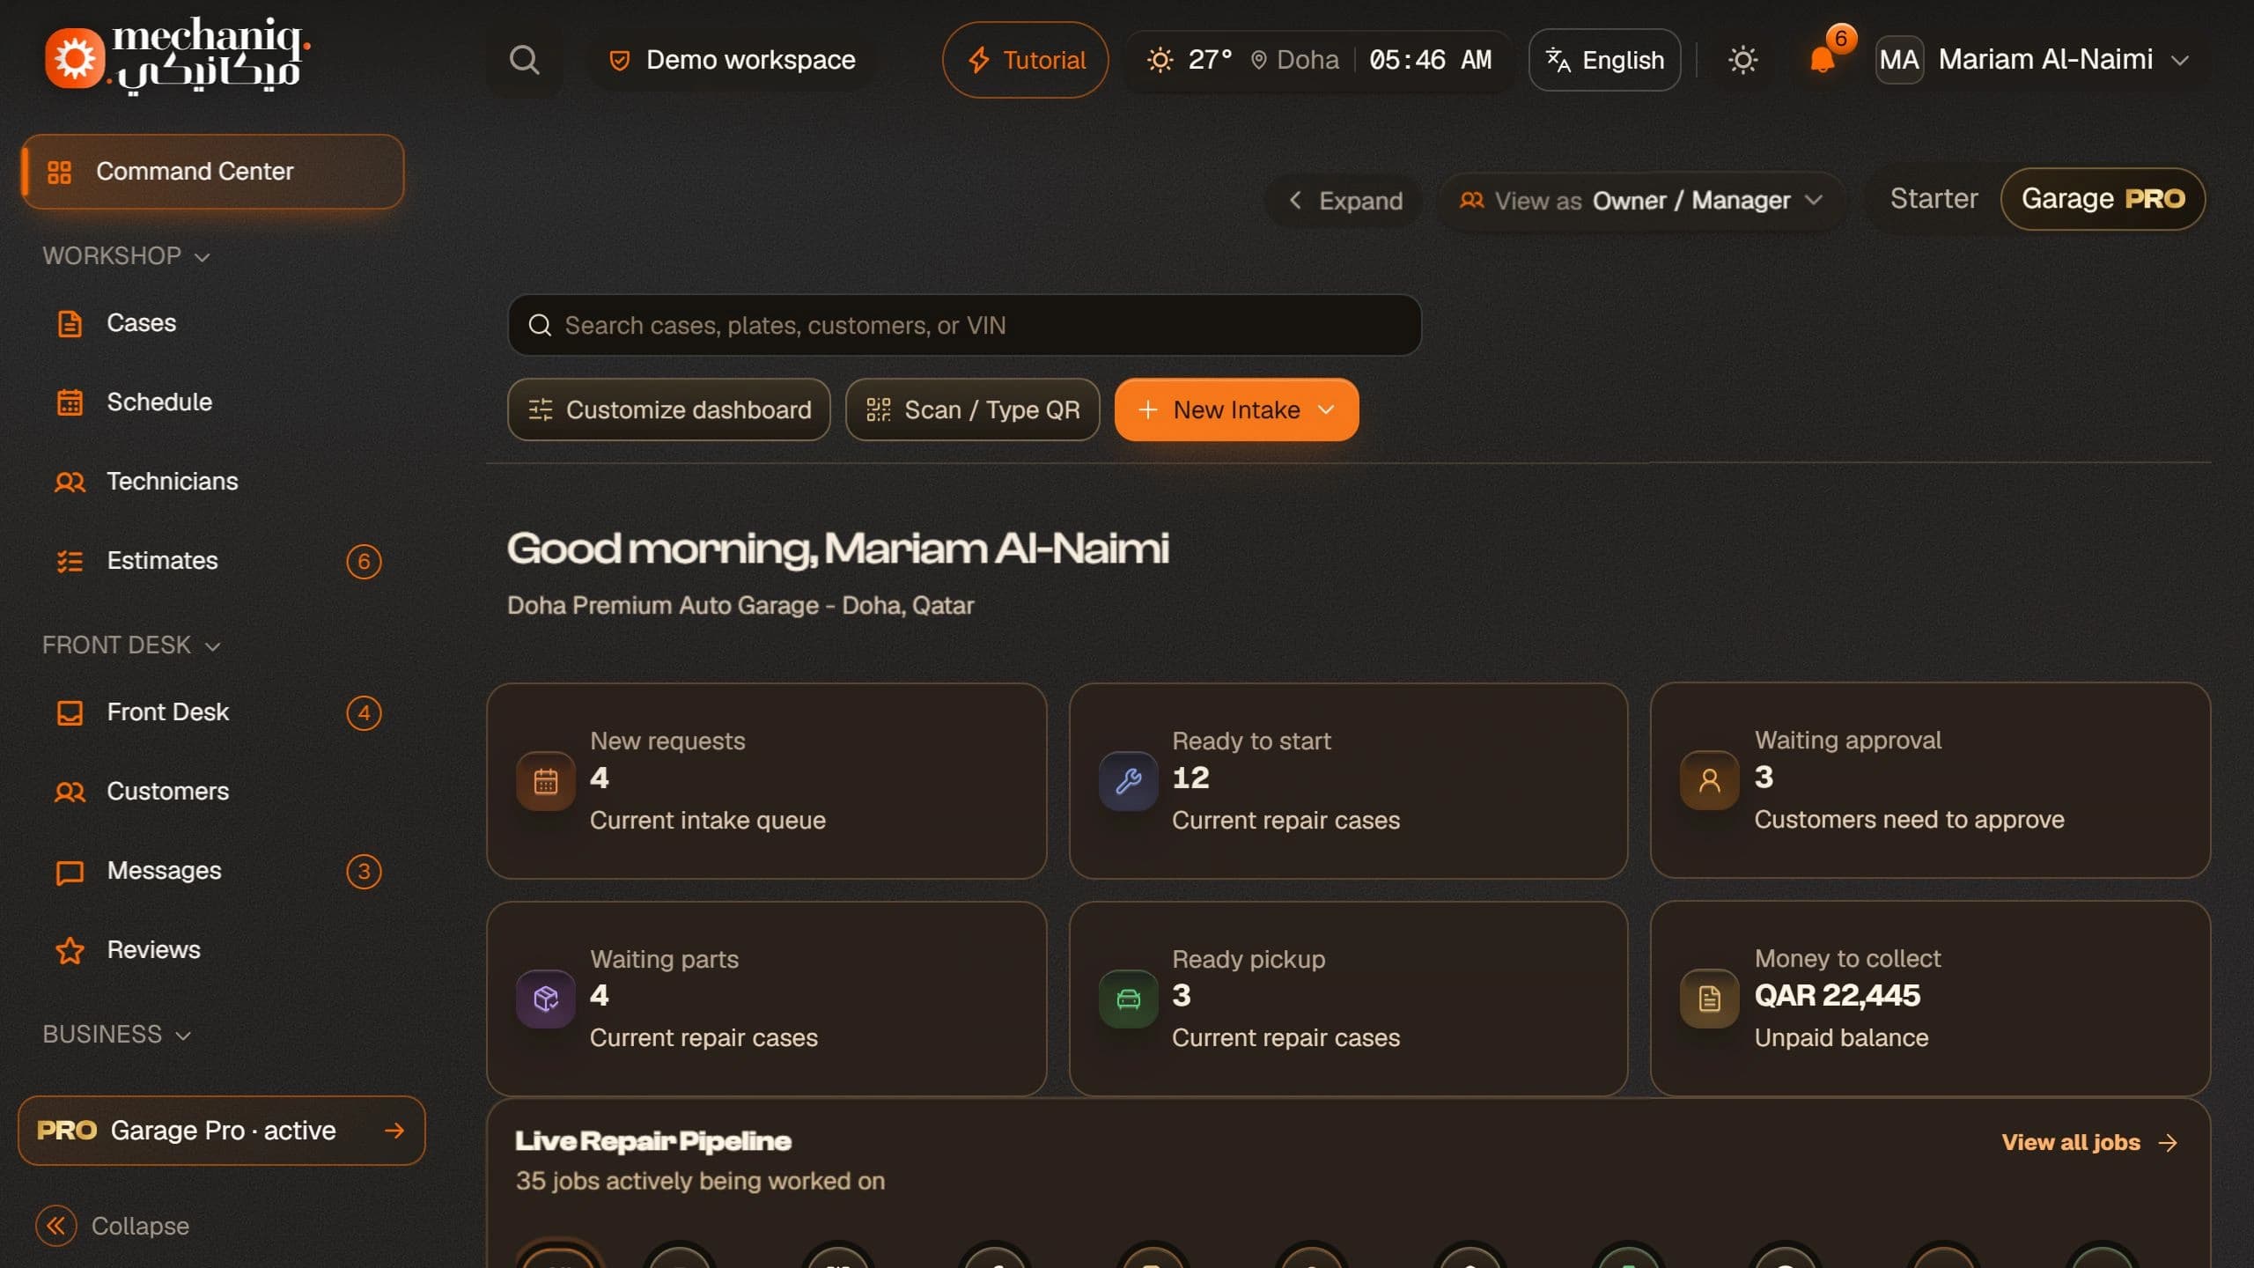Open the New Intake dropdown
The height and width of the screenshot is (1268, 2254).
click(x=1236, y=409)
